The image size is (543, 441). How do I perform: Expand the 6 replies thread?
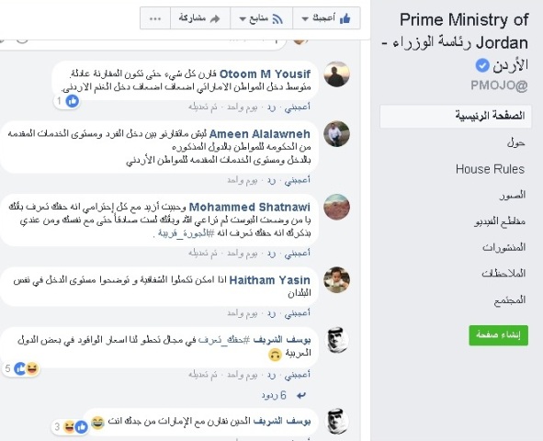click(x=274, y=395)
